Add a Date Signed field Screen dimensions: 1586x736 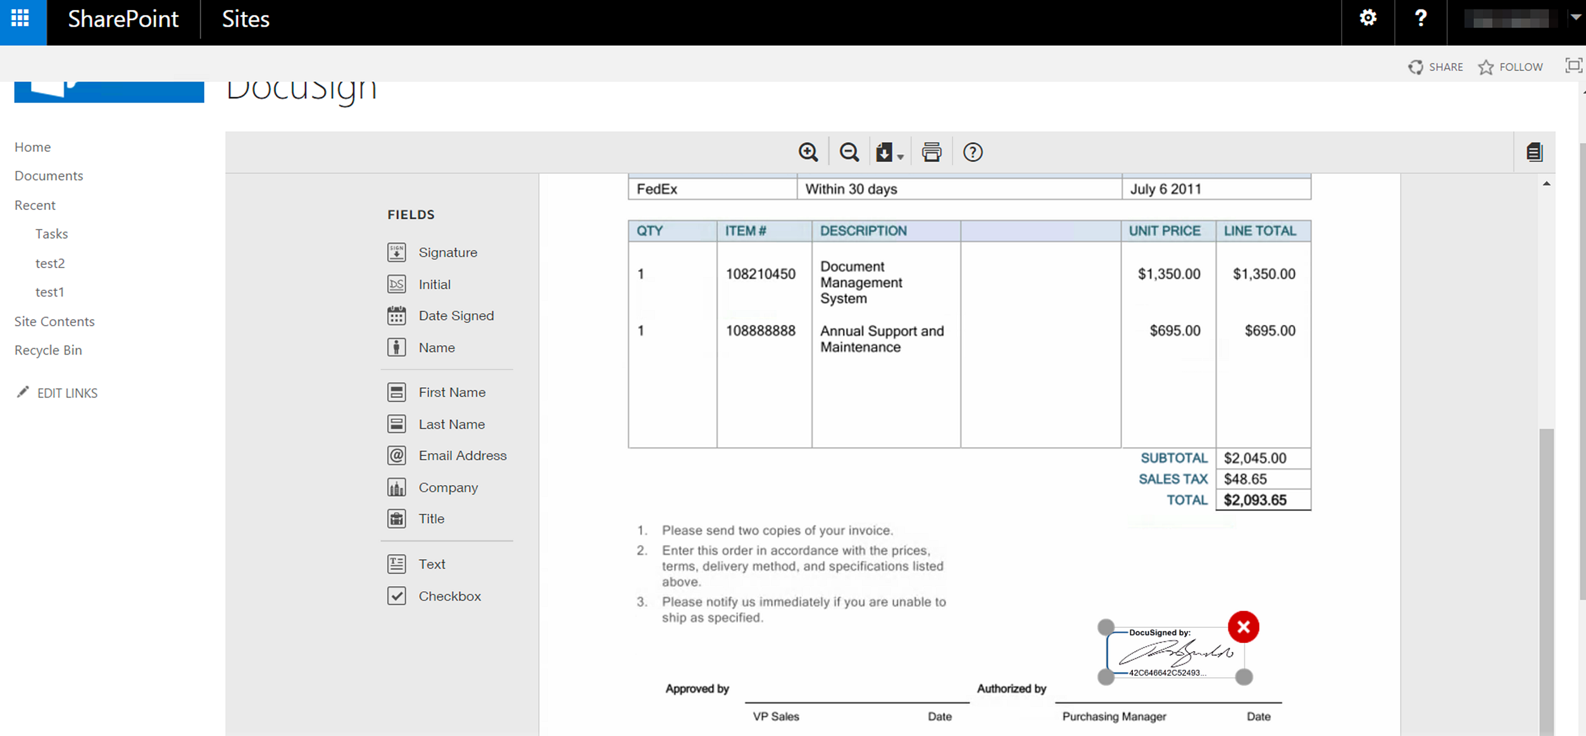click(455, 316)
